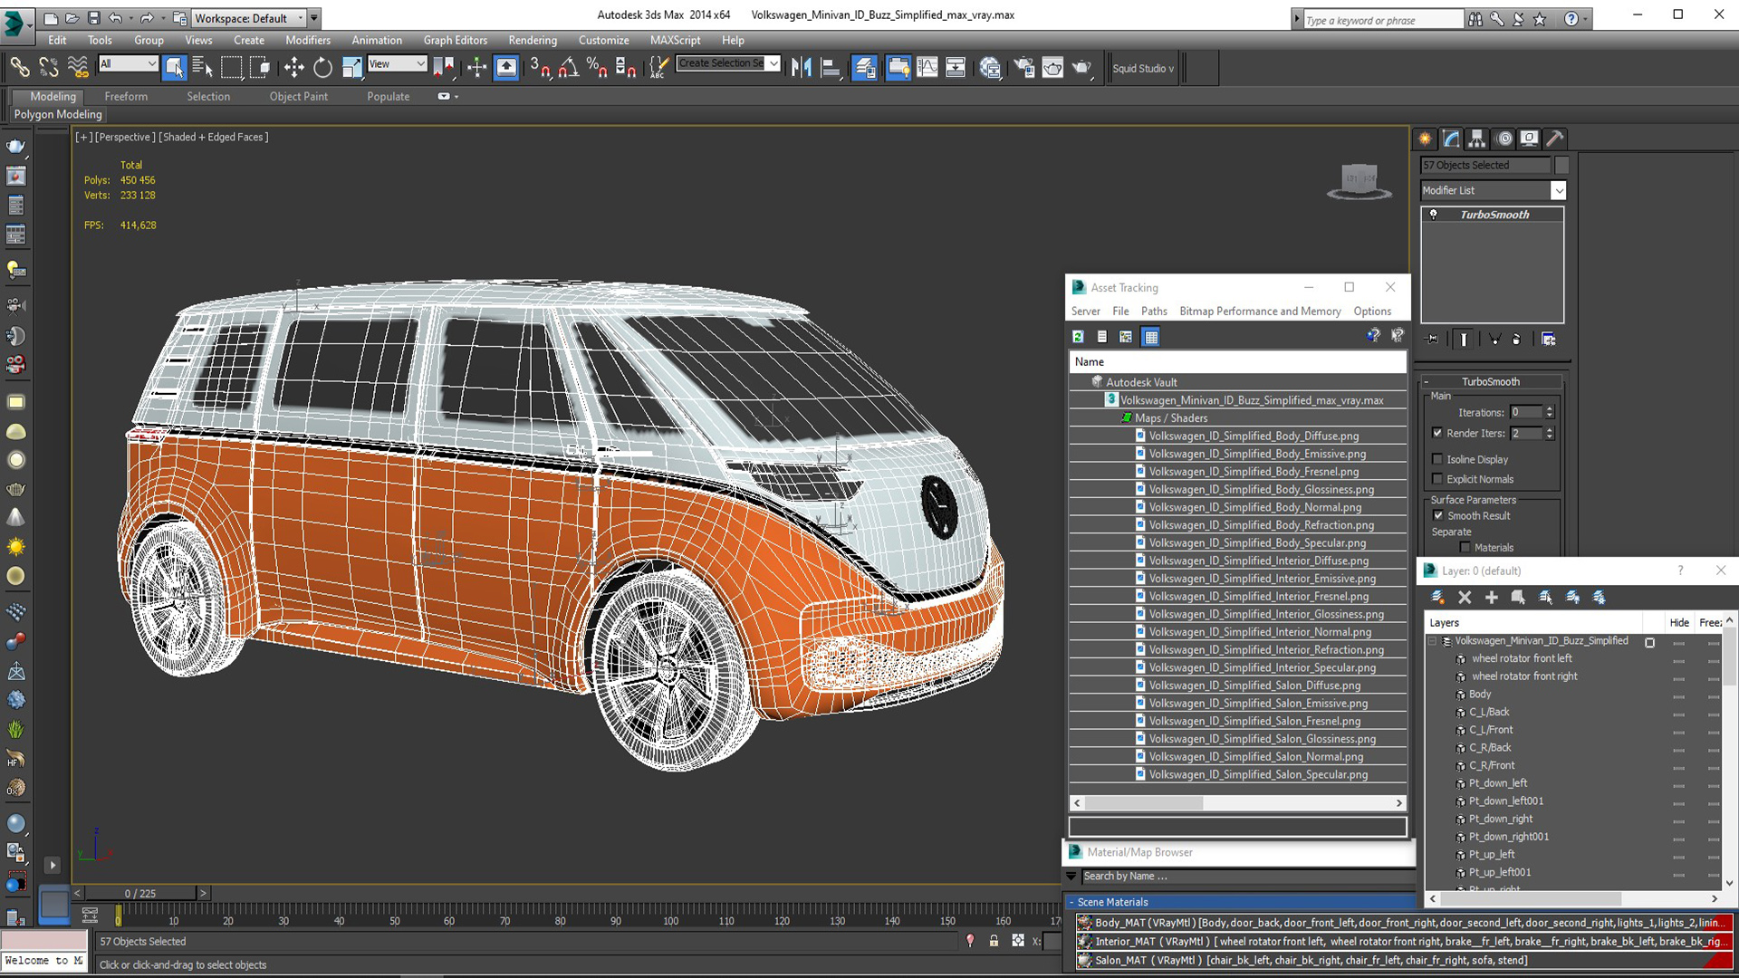This screenshot has width=1739, height=978.
Task: Open Material/Map Browser options arrow
Action: click(x=1071, y=876)
